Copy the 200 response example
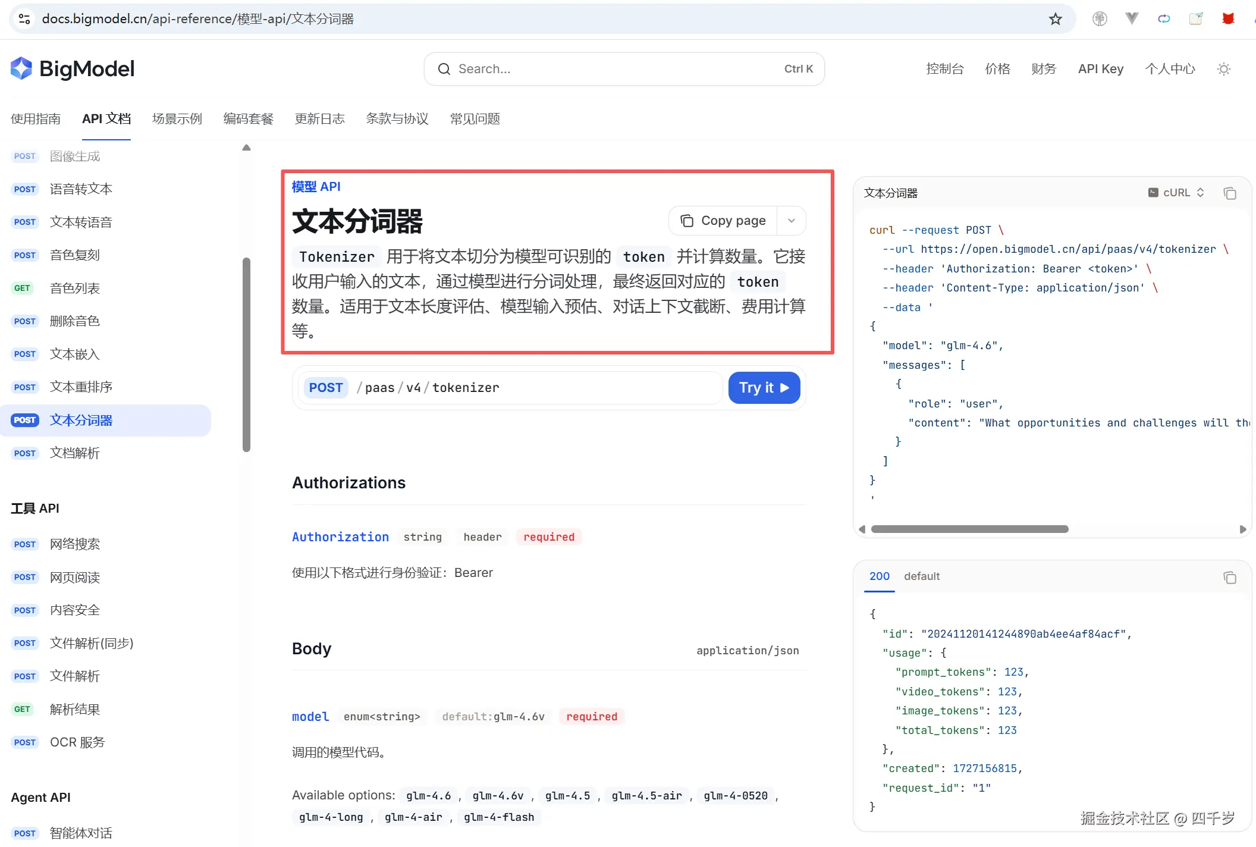Image resolution: width=1256 pixels, height=847 pixels. tap(1230, 578)
